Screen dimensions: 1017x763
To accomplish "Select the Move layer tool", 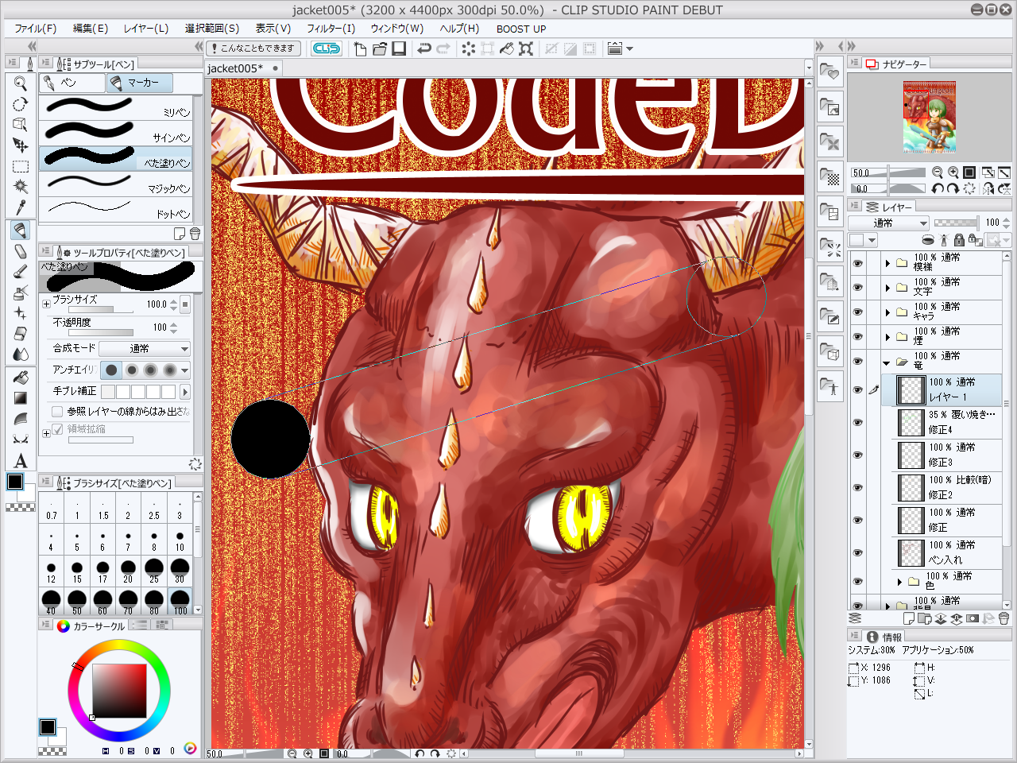I will point(21,145).
